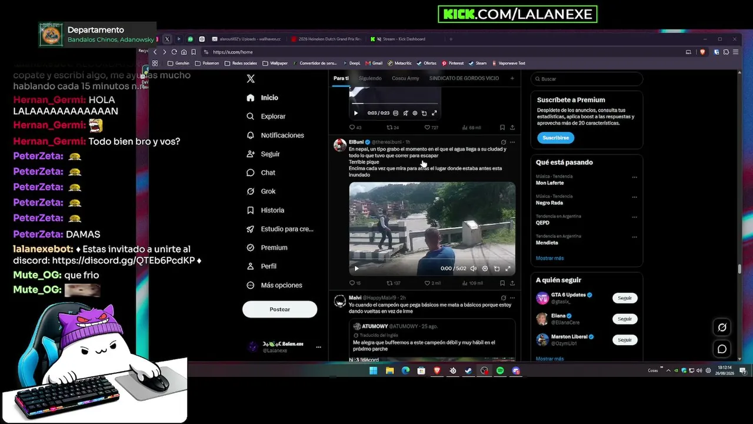
Task: Open options for QEPD trend
Action: [x=634, y=217]
